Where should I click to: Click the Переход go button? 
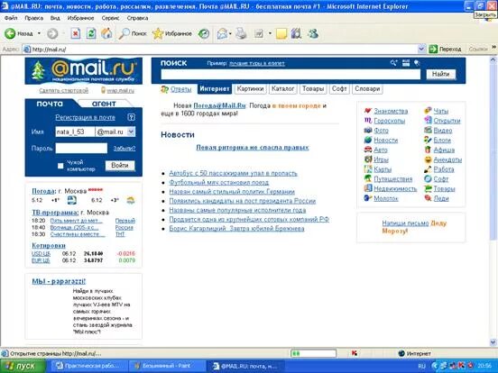[x=445, y=50]
